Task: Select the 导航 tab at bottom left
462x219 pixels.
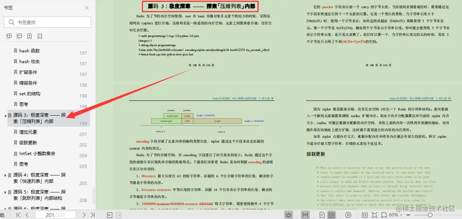Action: point(3,215)
